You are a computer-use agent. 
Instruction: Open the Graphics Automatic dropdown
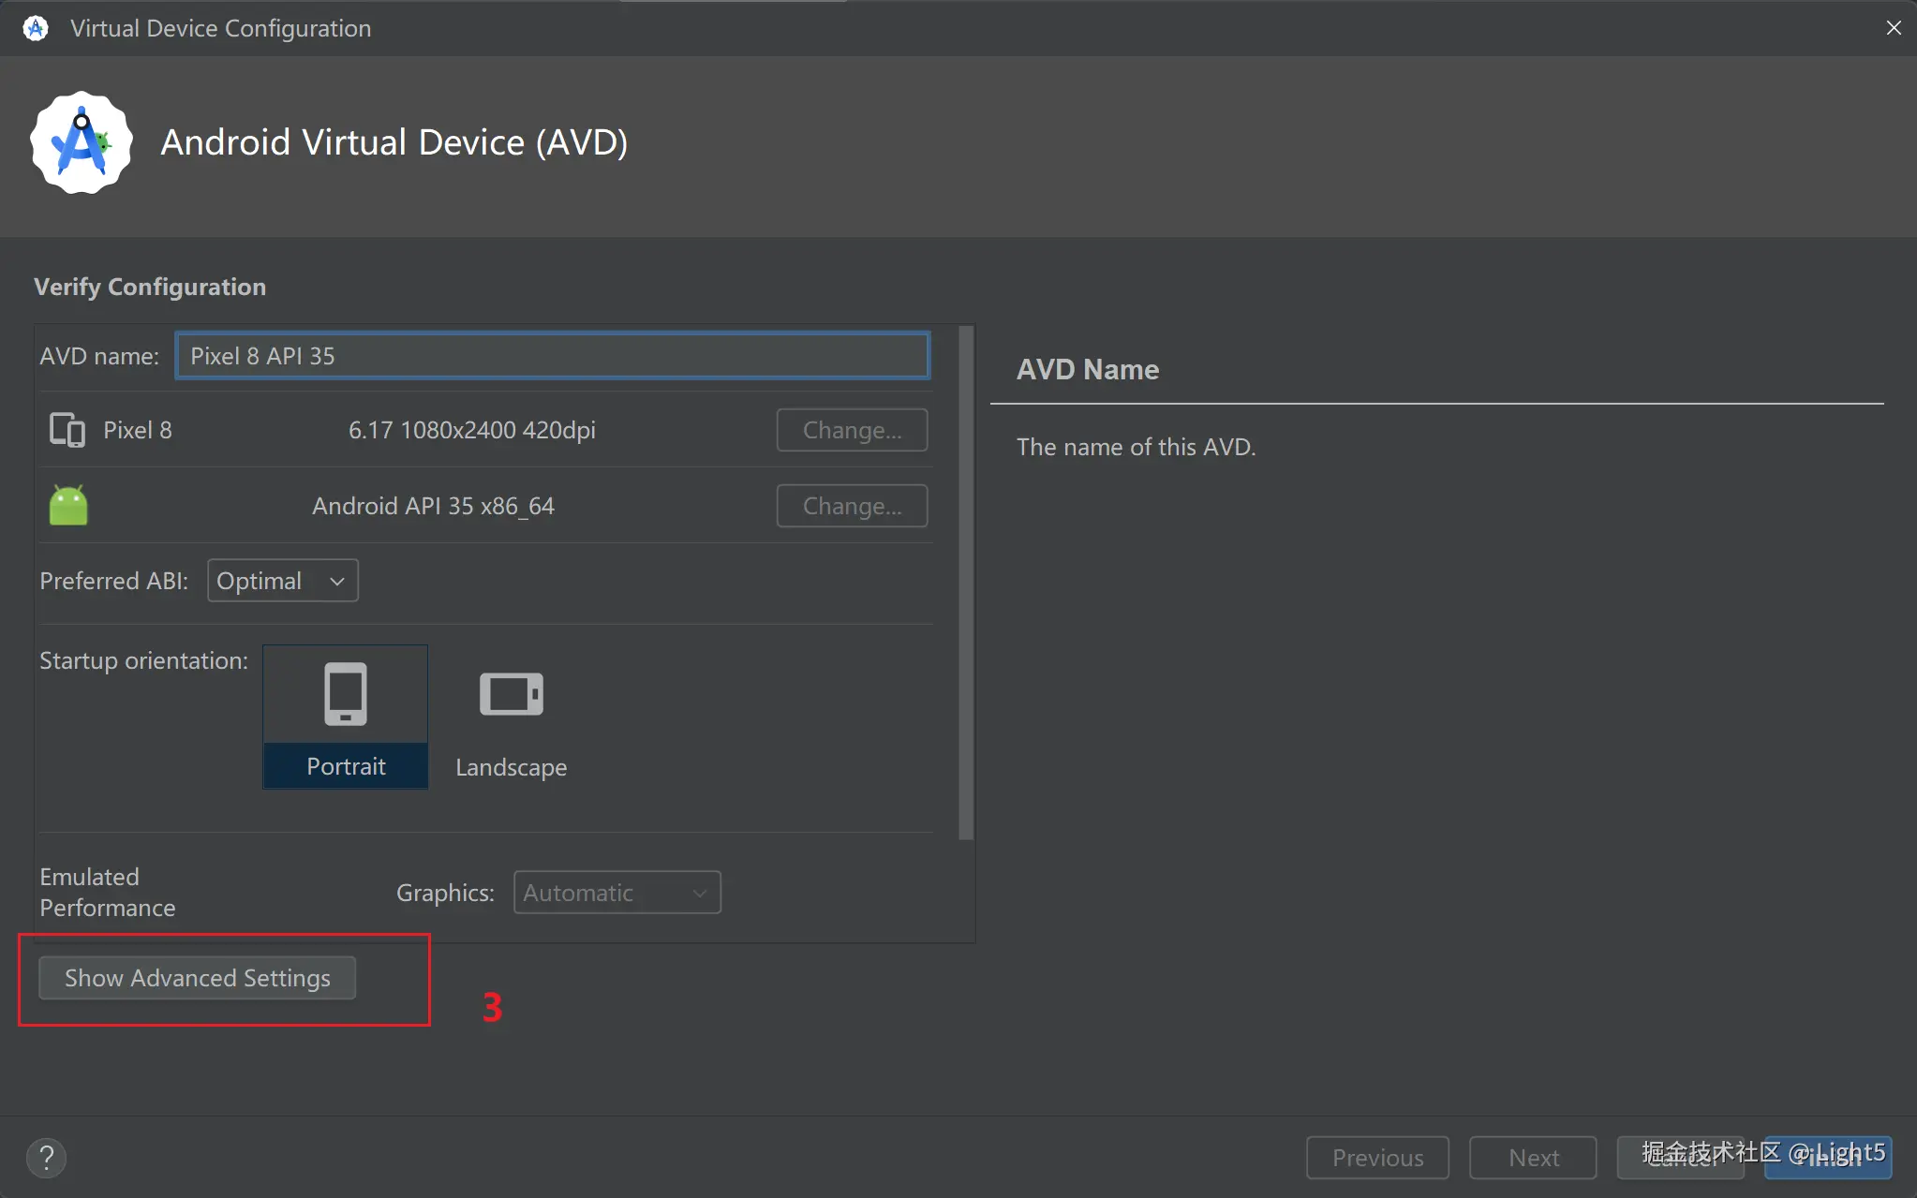[617, 893]
